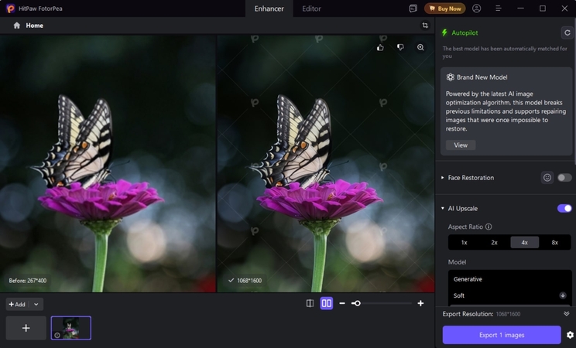The width and height of the screenshot is (576, 348).
Task: Open export settings gear icon
Action: click(x=570, y=335)
